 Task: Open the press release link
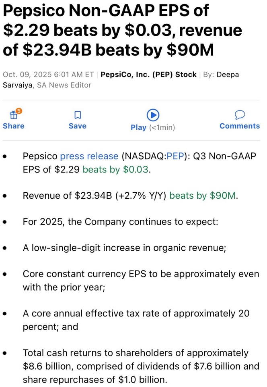[x=89, y=156]
